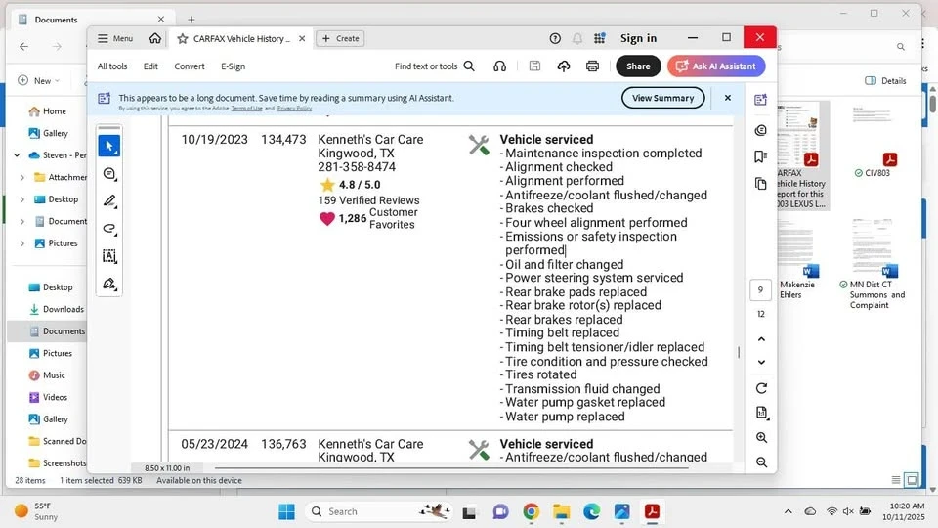The width and height of the screenshot is (938, 528).
Task: Star the CARFAX Vehicle History tab
Action: pyautogui.click(x=183, y=38)
